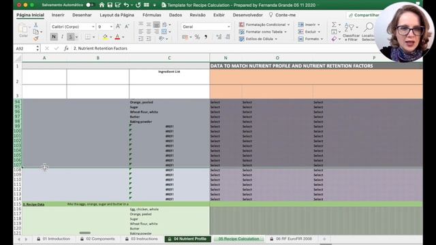Toggle align text right
This screenshot has width=436, height=245.
[x=157, y=32]
